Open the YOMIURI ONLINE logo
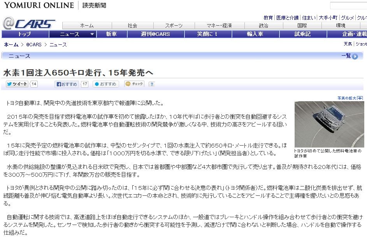367x239 pixels. pos(39,5)
